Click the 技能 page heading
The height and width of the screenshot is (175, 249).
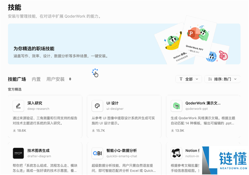(15, 7)
